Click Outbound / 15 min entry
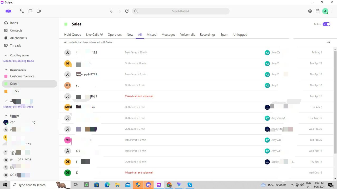Viewport: 337px width, 189px height. click(x=136, y=162)
